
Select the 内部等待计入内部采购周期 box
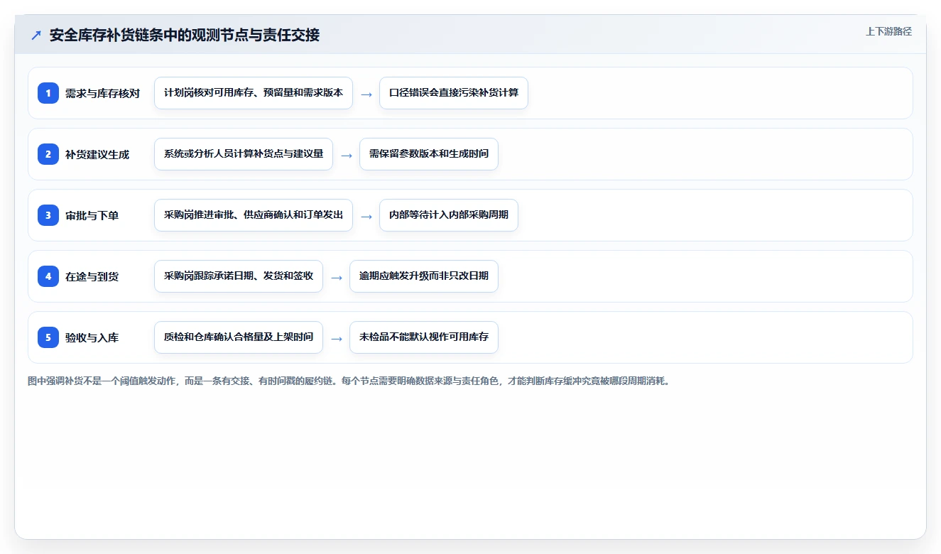(x=449, y=215)
